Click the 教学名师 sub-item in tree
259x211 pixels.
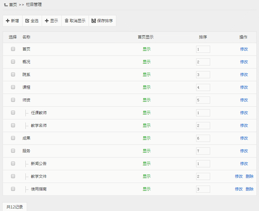click(39, 126)
